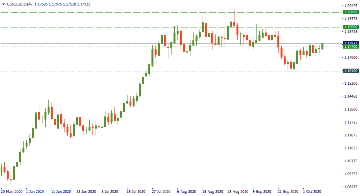Image resolution: width=360 pixels, height=196 pixels.
Task: Select the green 1.16100 price level tag
Action: pos(350,71)
